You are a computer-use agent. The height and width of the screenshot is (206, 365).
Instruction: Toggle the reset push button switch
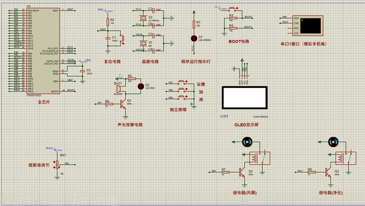122,39
